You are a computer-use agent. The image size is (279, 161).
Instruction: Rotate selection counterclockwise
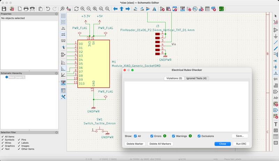(136, 9)
